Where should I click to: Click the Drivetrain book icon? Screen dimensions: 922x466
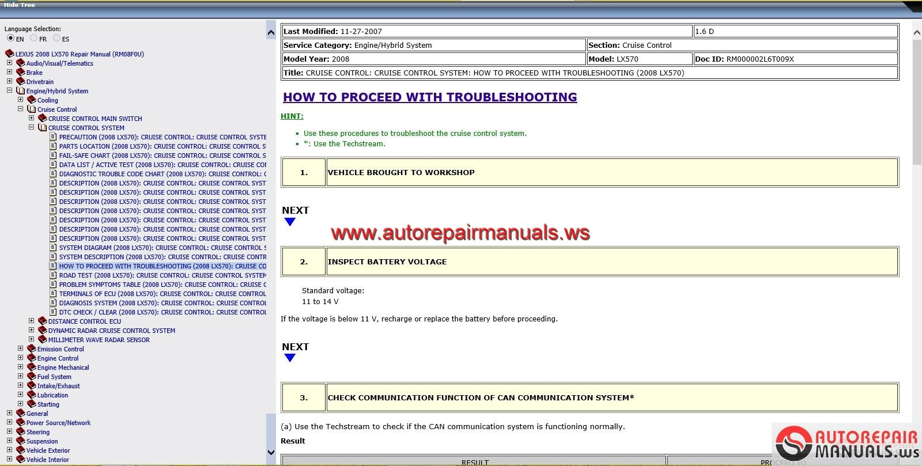click(x=21, y=81)
